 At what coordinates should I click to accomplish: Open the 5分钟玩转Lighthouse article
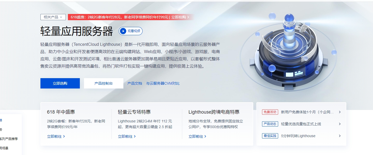298,136
